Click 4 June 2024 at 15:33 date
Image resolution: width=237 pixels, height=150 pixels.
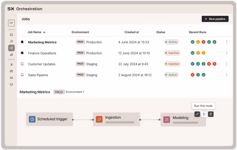[134, 42]
